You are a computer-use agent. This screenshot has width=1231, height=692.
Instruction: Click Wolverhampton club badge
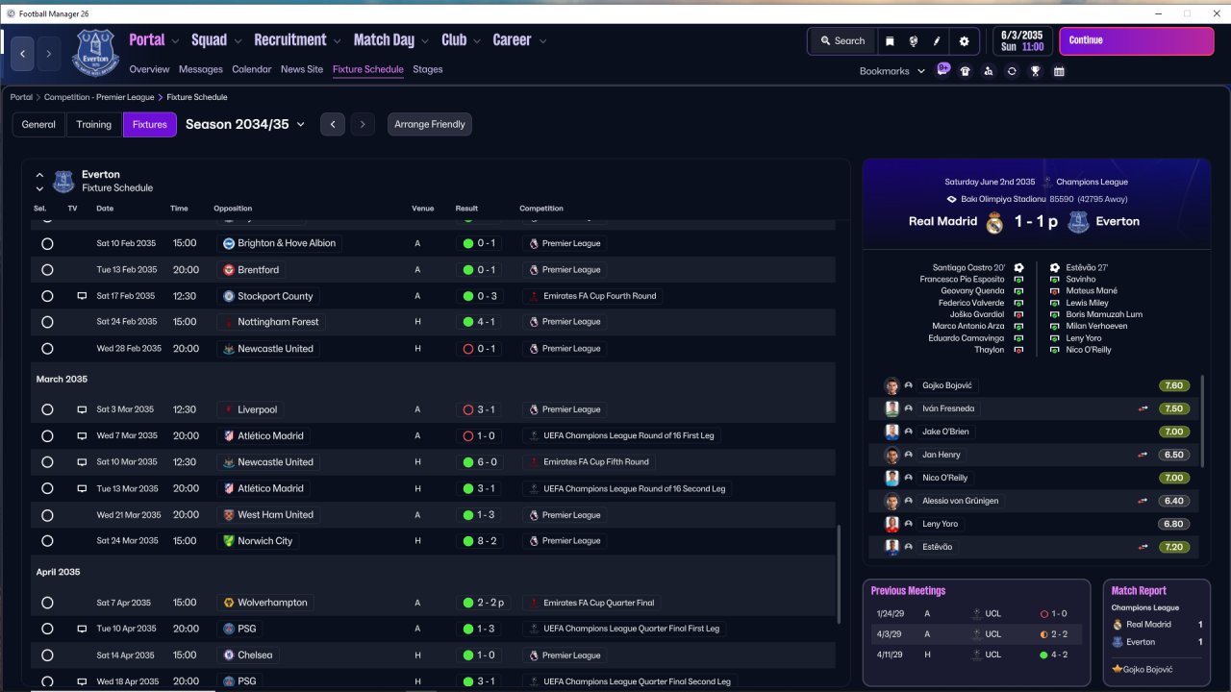pyautogui.click(x=229, y=603)
